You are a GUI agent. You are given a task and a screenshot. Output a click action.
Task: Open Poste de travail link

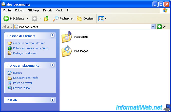point(23,83)
